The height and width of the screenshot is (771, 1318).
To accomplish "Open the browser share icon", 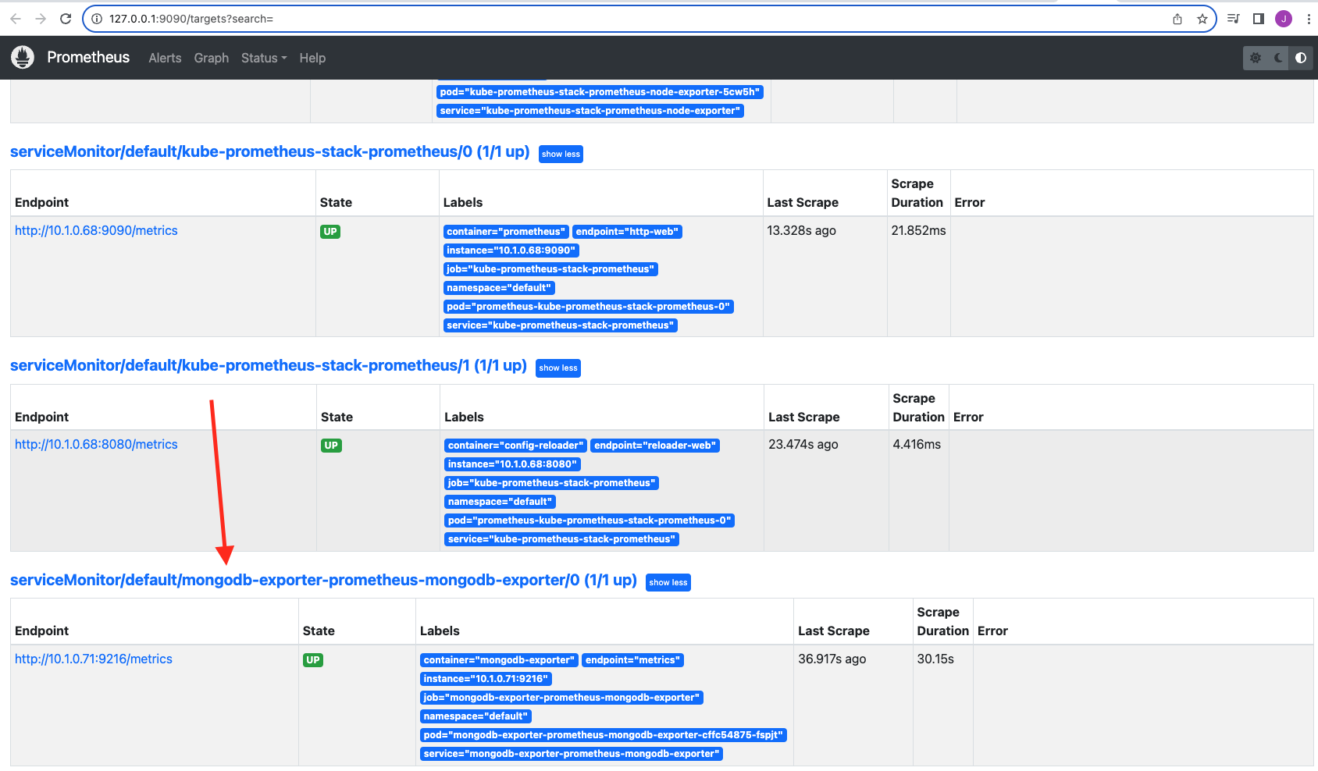I will pos(1177,18).
